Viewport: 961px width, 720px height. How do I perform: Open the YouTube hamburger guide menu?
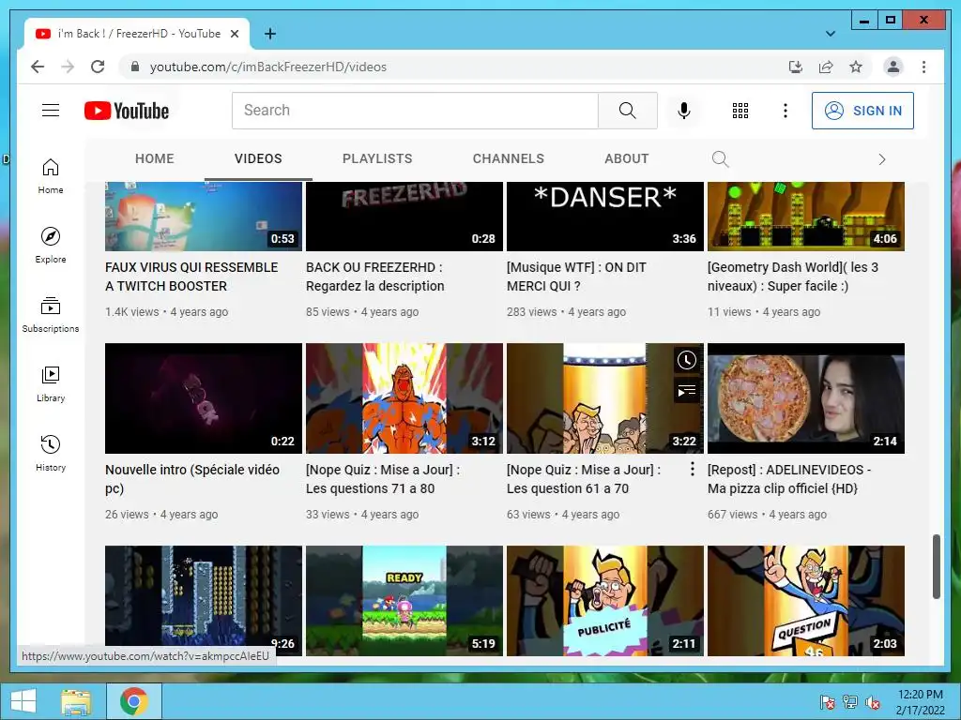click(51, 111)
